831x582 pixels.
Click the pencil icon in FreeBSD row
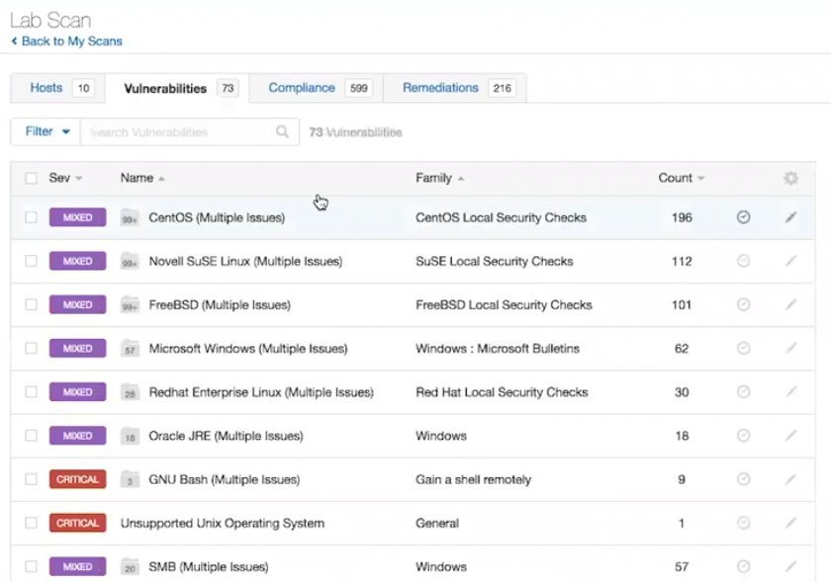coord(790,304)
